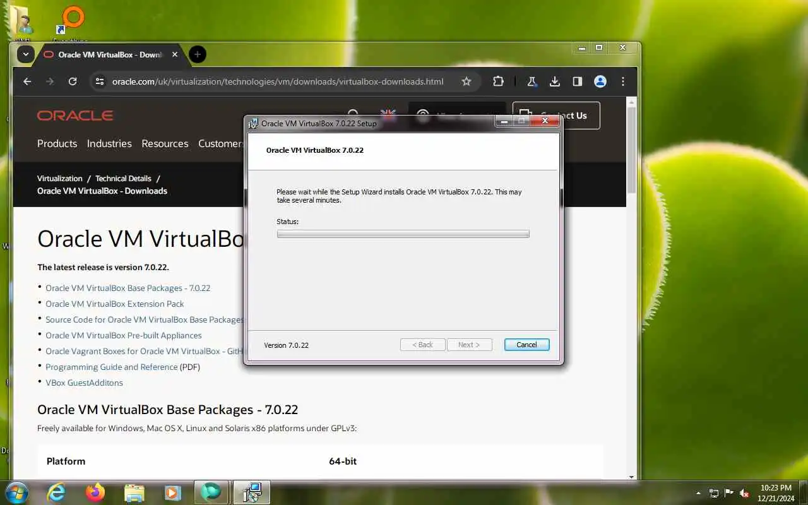This screenshot has height=505, width=808.
Task: Open Oracle VM VirtualBox Extension Pack link
Action: pos(115,304)
